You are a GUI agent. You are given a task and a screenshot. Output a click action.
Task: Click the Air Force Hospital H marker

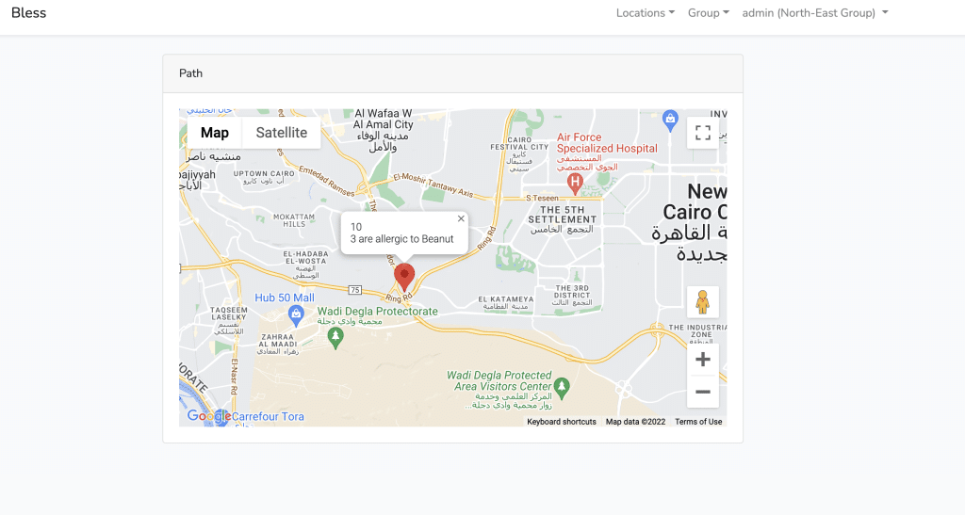[x=575, y=184]
